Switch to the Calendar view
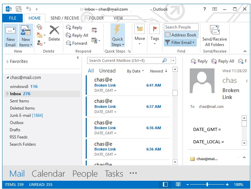Viewport: 251px width, 189px height. tap(48, 174)
